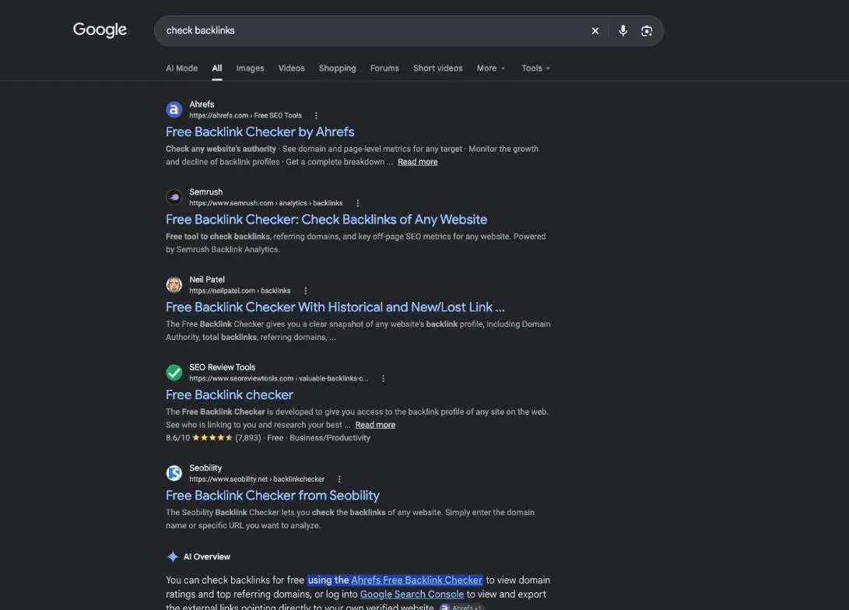Open Google Search Console link

click(x=412, y=594)
